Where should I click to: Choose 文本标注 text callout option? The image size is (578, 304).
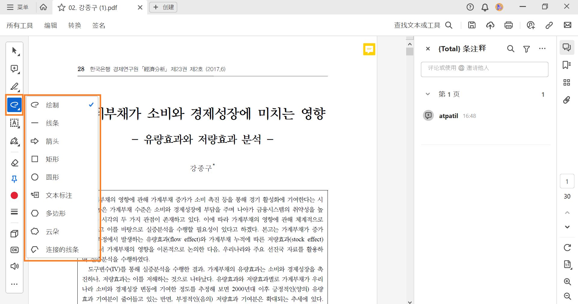coord(62,195)
